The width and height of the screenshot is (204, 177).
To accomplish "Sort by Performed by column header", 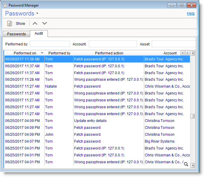I will 59,53.
